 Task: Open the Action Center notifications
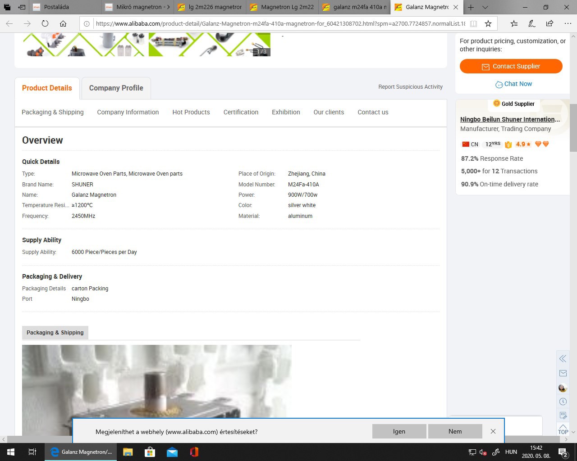[x=563, y=452]
